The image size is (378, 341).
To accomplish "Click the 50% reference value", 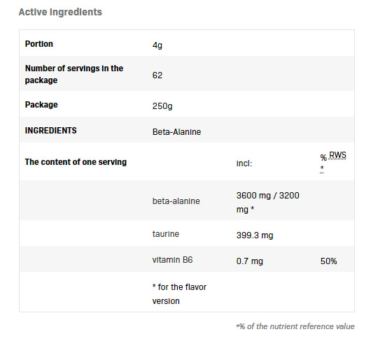I will click(329, 261).
